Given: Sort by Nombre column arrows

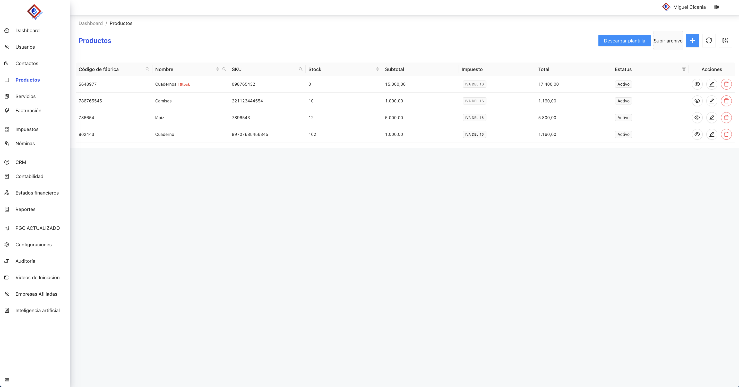Looking at the screenshot, I should [x=218, y=69].
